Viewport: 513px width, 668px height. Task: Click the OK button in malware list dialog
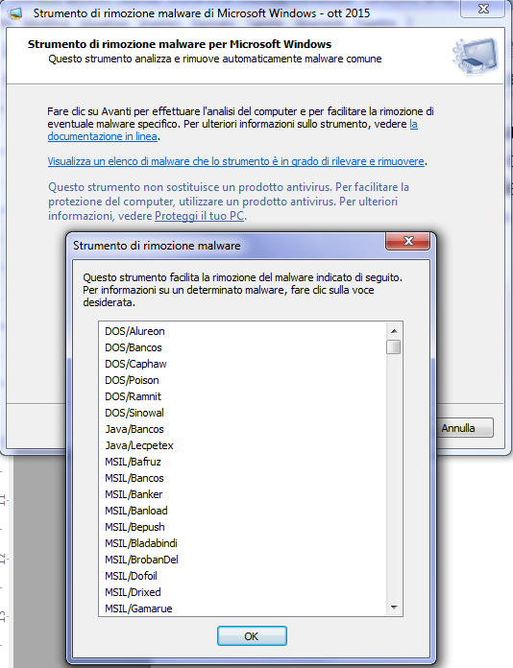pos(252,635)
